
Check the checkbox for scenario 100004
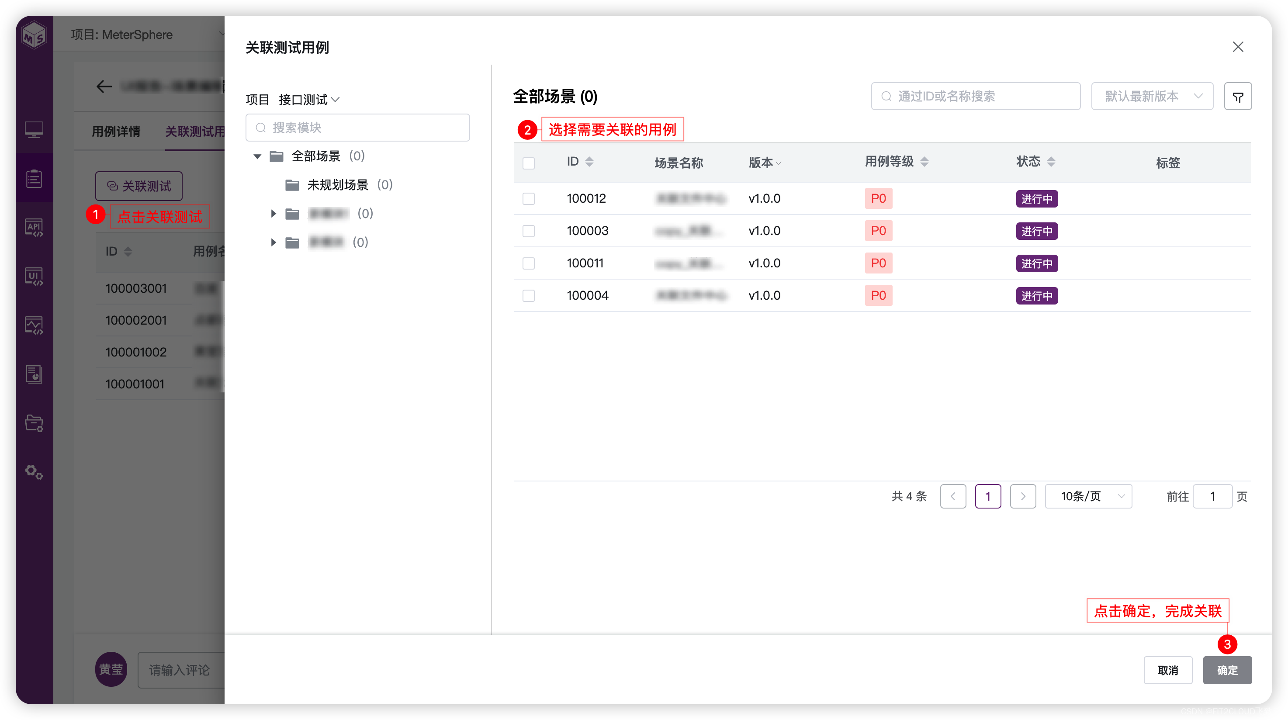(x=529, y=295)
